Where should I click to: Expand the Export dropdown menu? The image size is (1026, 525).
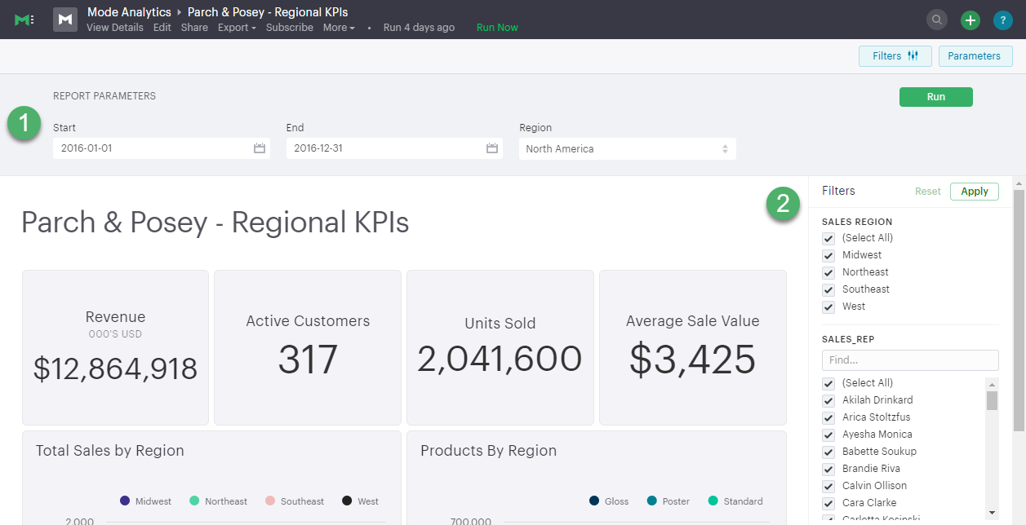(x=237, y=28)
